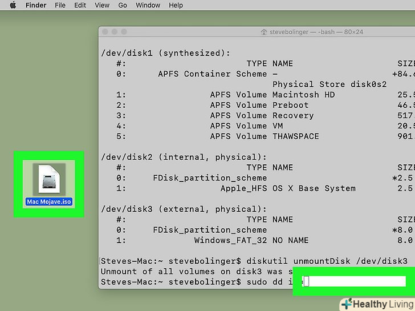
Task: Open the File menu
Action: (60, 5)
